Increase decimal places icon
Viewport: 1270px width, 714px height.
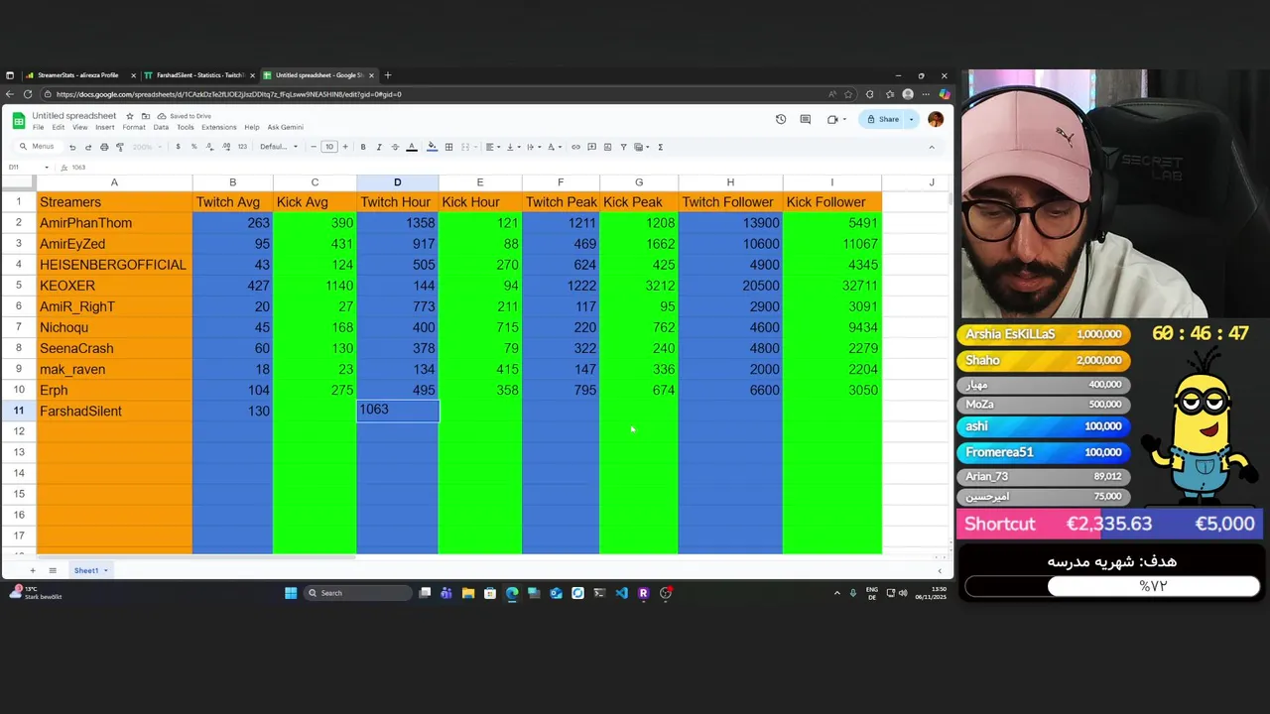coord(226,147)
